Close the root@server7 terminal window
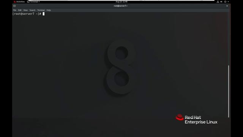This screenshot has width=243, height=137. click(227, 6)
